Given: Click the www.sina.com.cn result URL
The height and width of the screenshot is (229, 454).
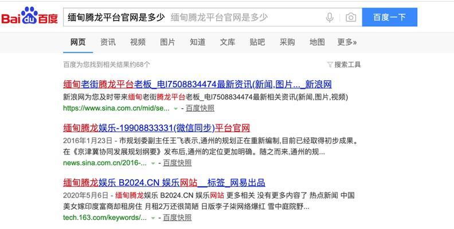Looking at the screenshot, I should coord(116,108).
